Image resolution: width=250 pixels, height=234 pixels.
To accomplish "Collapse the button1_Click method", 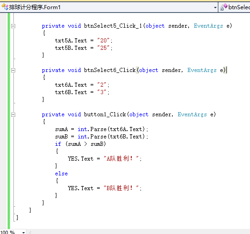I will click(13, 114).
